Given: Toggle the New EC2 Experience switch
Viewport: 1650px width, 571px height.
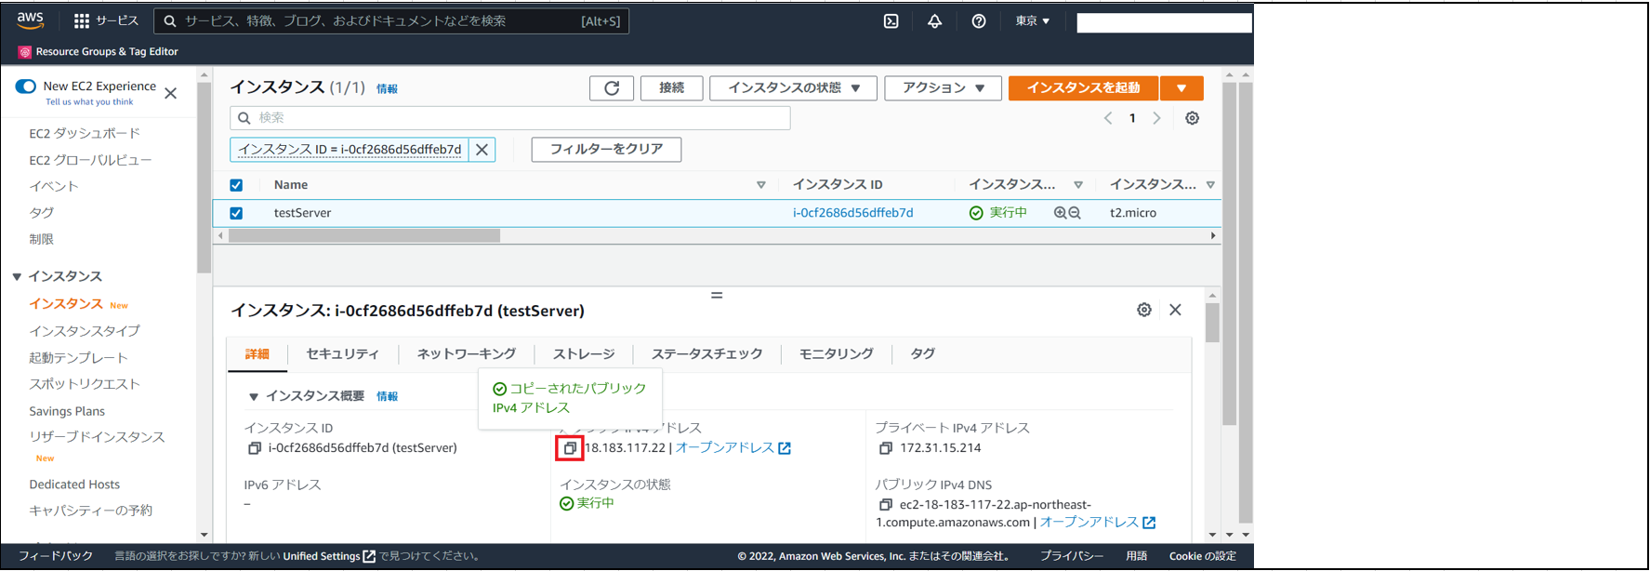Looking at the screenshot, I should click(x=26, y=86).
